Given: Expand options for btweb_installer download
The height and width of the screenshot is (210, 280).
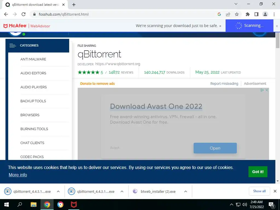Looking at the screenshot, I should tap(186, 191).
